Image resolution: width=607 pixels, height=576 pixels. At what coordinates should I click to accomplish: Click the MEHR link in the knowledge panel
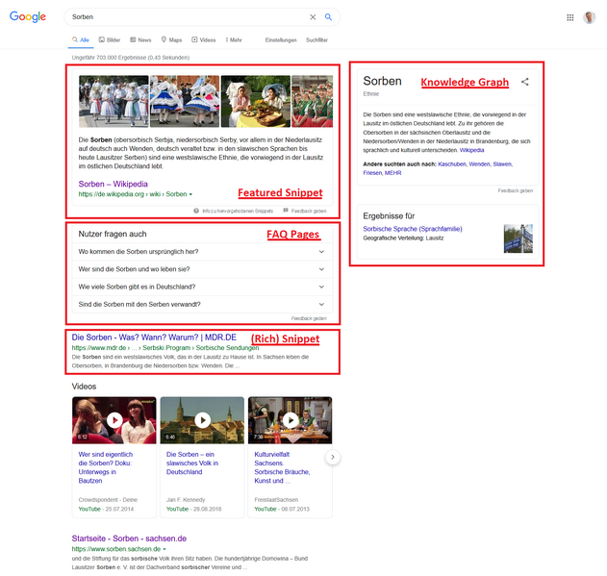click(x=392, y=173)
